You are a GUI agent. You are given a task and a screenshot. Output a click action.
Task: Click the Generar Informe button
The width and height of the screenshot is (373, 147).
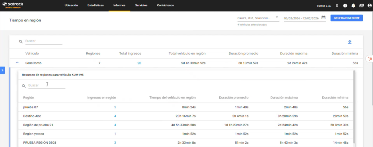346,18
